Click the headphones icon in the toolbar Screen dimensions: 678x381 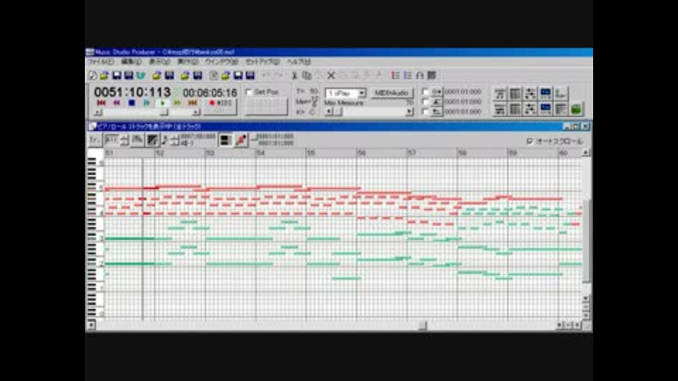(x=420, y=75)
